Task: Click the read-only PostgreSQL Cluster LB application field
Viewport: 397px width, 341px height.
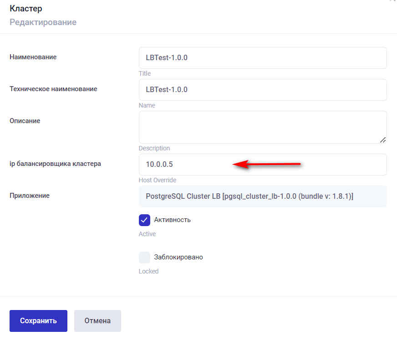Action: click(262, 196)
